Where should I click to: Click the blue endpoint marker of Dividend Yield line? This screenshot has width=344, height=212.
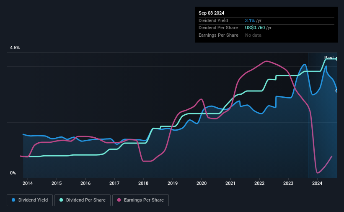[337, 91]
